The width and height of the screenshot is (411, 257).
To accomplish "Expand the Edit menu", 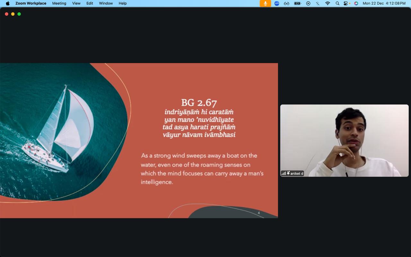I will click(x=90, y=3).
